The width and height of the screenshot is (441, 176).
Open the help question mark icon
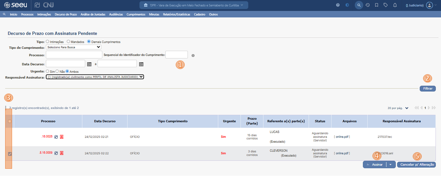[338, 5]
